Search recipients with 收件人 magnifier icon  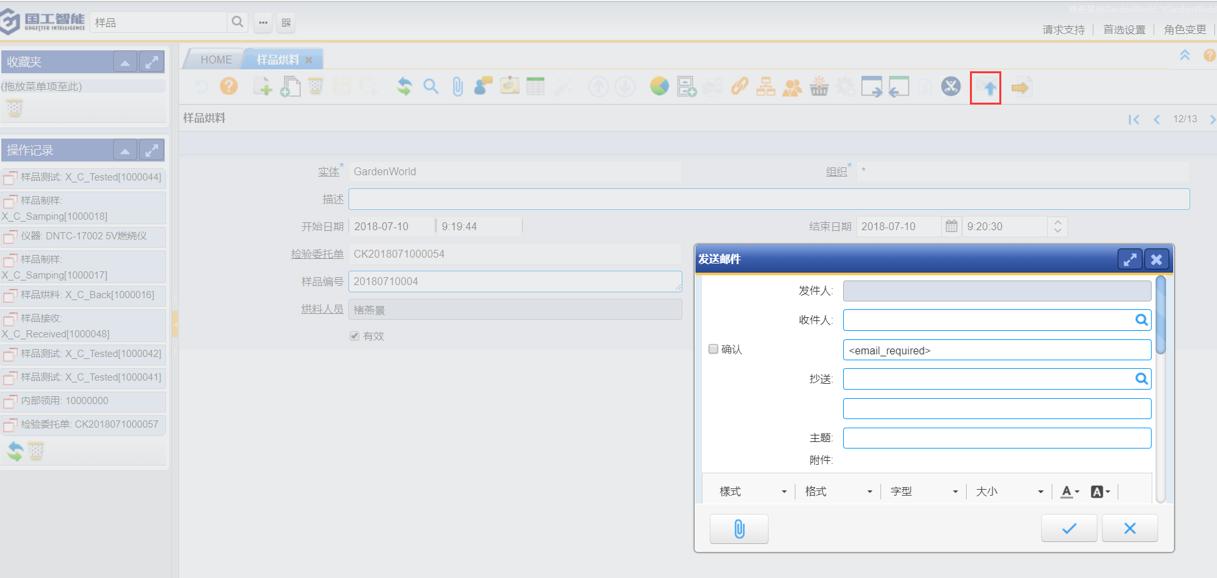point(1141,320)
